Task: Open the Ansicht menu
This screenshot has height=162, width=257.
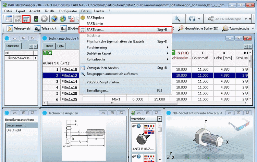Action: [x=35, y=11]
